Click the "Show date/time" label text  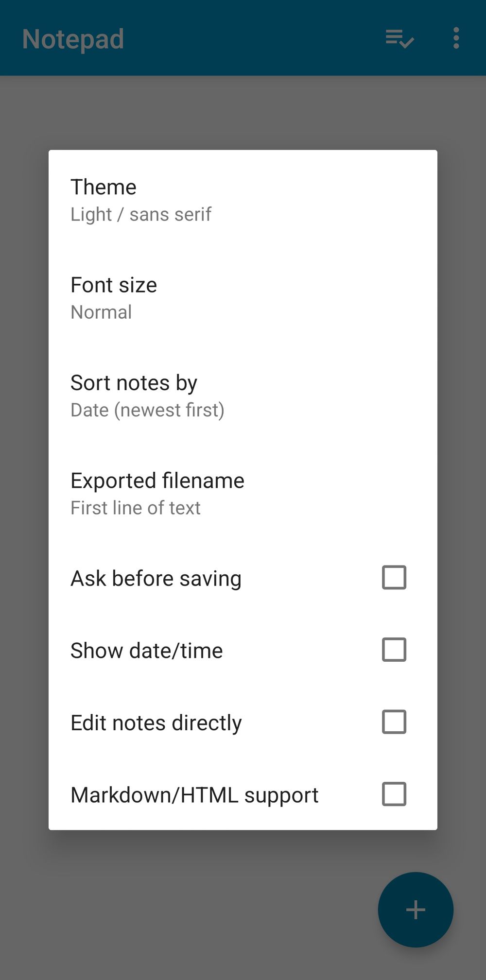click(146, 651)
